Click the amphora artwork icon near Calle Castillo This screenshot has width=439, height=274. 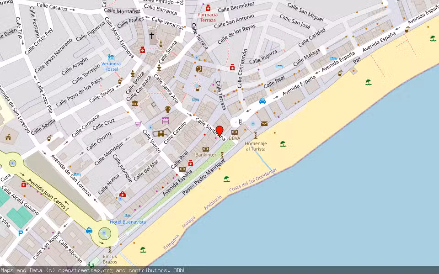167,110
